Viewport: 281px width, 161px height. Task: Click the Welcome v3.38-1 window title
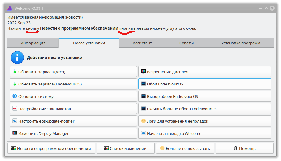click(29, 9)
